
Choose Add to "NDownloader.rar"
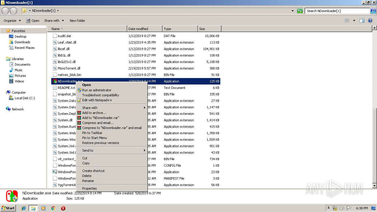coord(112,118)
